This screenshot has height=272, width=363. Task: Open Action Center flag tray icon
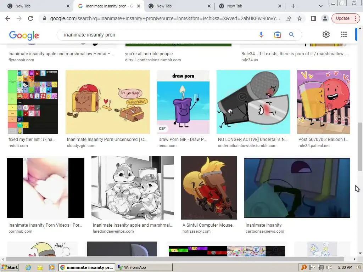point(312,267)
